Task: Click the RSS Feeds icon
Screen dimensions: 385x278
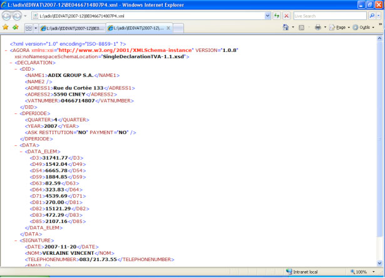Action: click(x=302, y=28)
